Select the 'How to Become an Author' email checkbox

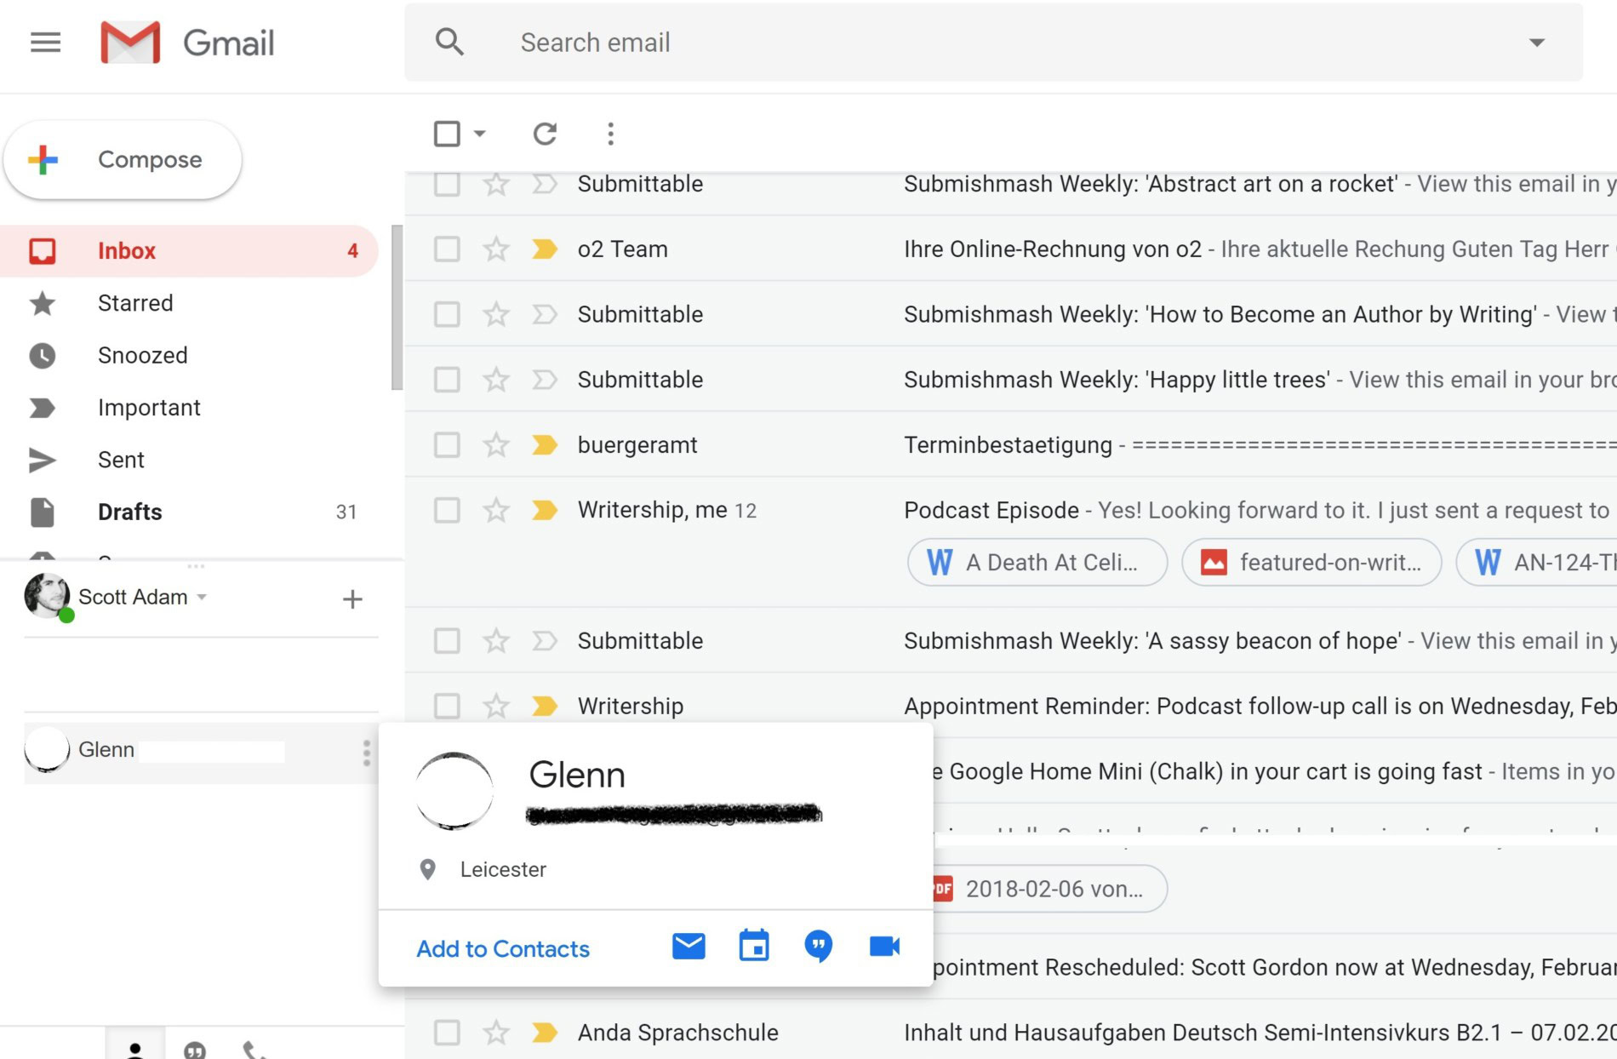point(447,314)
